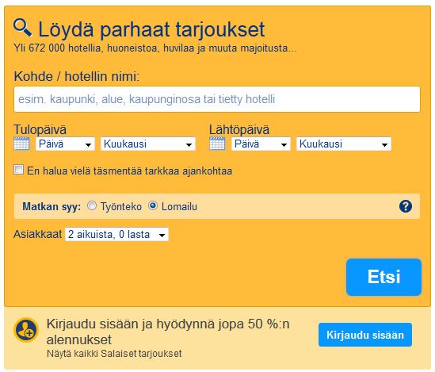Click the blue Etsi search button

click(383, 277)
